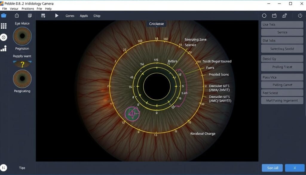The width and height of the screenshot is (306, 175).
Task: Switch to the Chip tab
Action: click(97, 16)
